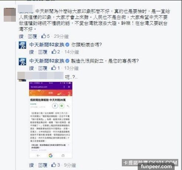
Task: Open the top commenter's blurred profile picture
Action: coord(10,15)
